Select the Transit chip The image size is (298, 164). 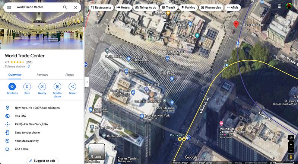pyautogui.click(x=169, y=7)
